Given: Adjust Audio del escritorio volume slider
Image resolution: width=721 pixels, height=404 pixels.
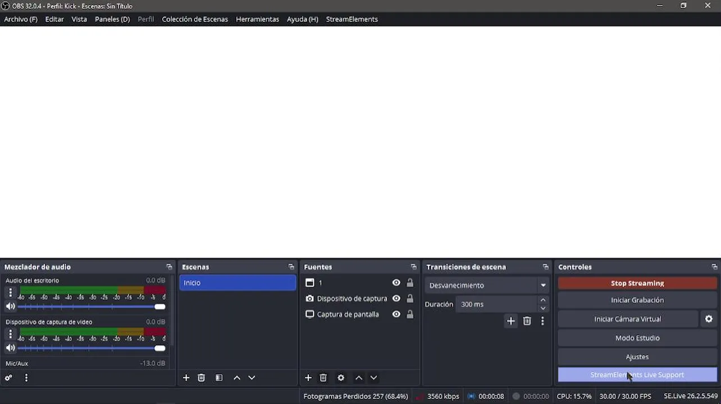Looking at the screenshot, I should pyautogui.click(x=92, y=306).
